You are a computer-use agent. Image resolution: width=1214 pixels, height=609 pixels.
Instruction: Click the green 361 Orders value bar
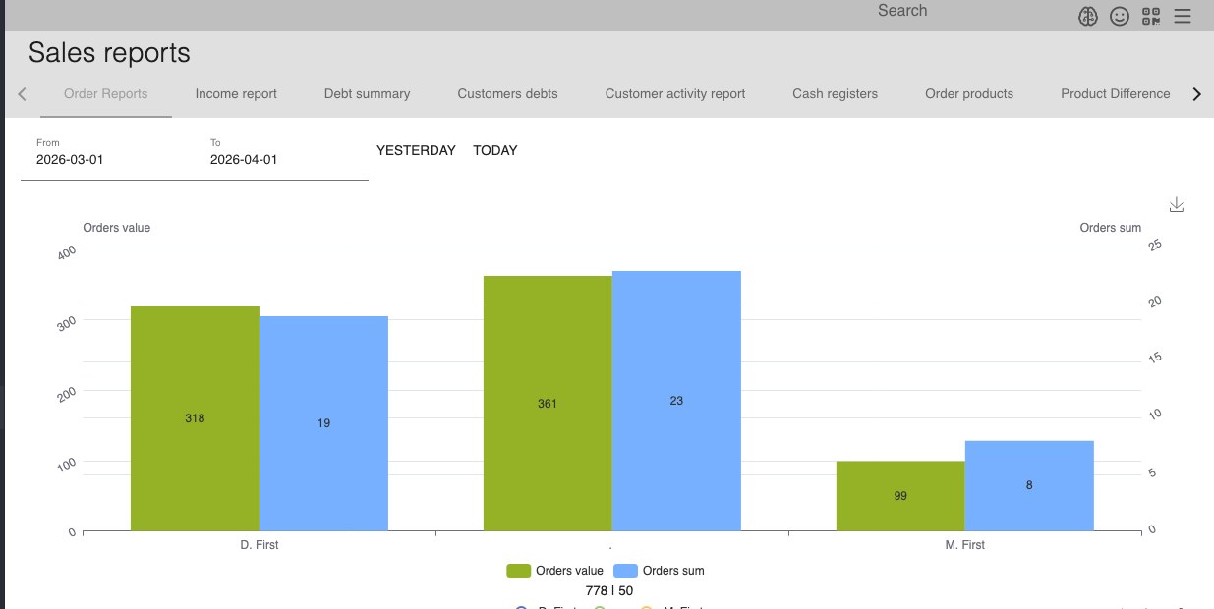coord(548,403)
